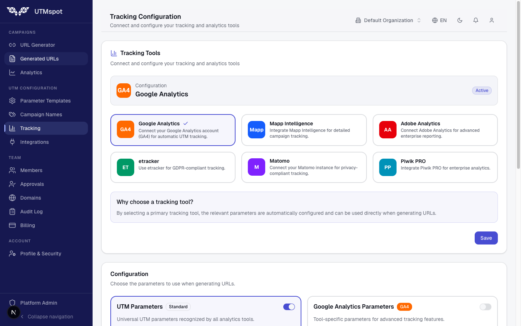
Task: Choose the Piwik PRO PP icon
Action: click(387, 167)
